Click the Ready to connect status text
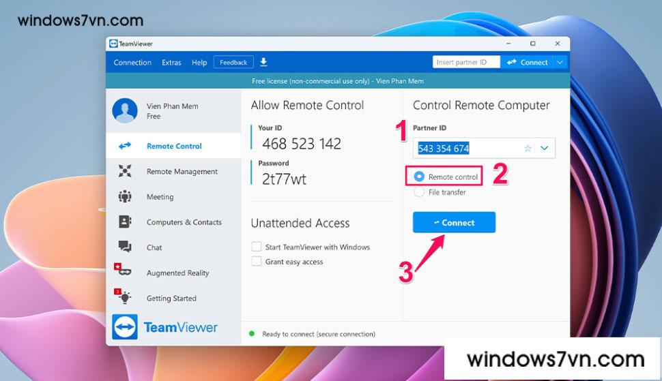The width and height of the screenshot is (662, 381). (x=319, y=334)
